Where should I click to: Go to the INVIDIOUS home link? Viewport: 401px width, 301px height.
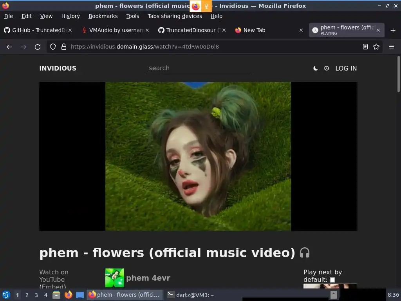(x=58, y=68)
